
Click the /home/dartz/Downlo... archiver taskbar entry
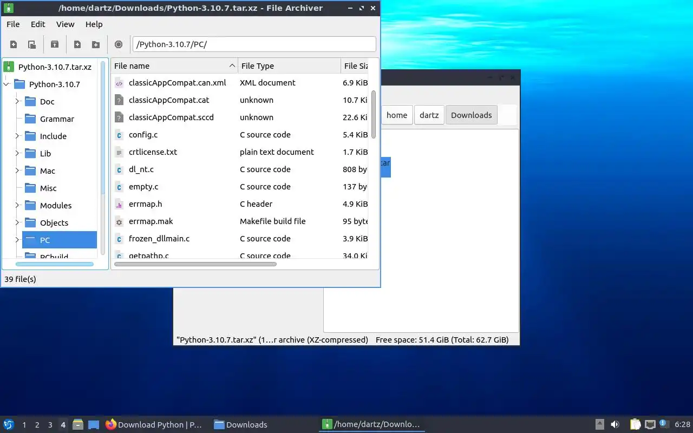[x=372, y=425]
